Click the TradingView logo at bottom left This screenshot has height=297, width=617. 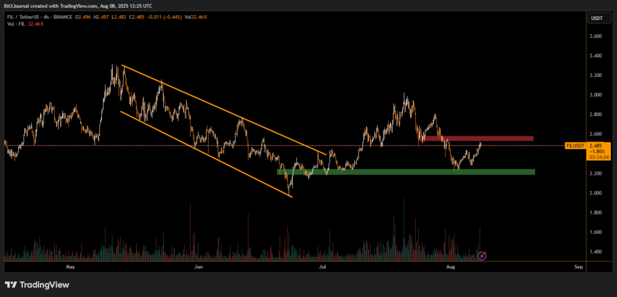tap(37, 284)
